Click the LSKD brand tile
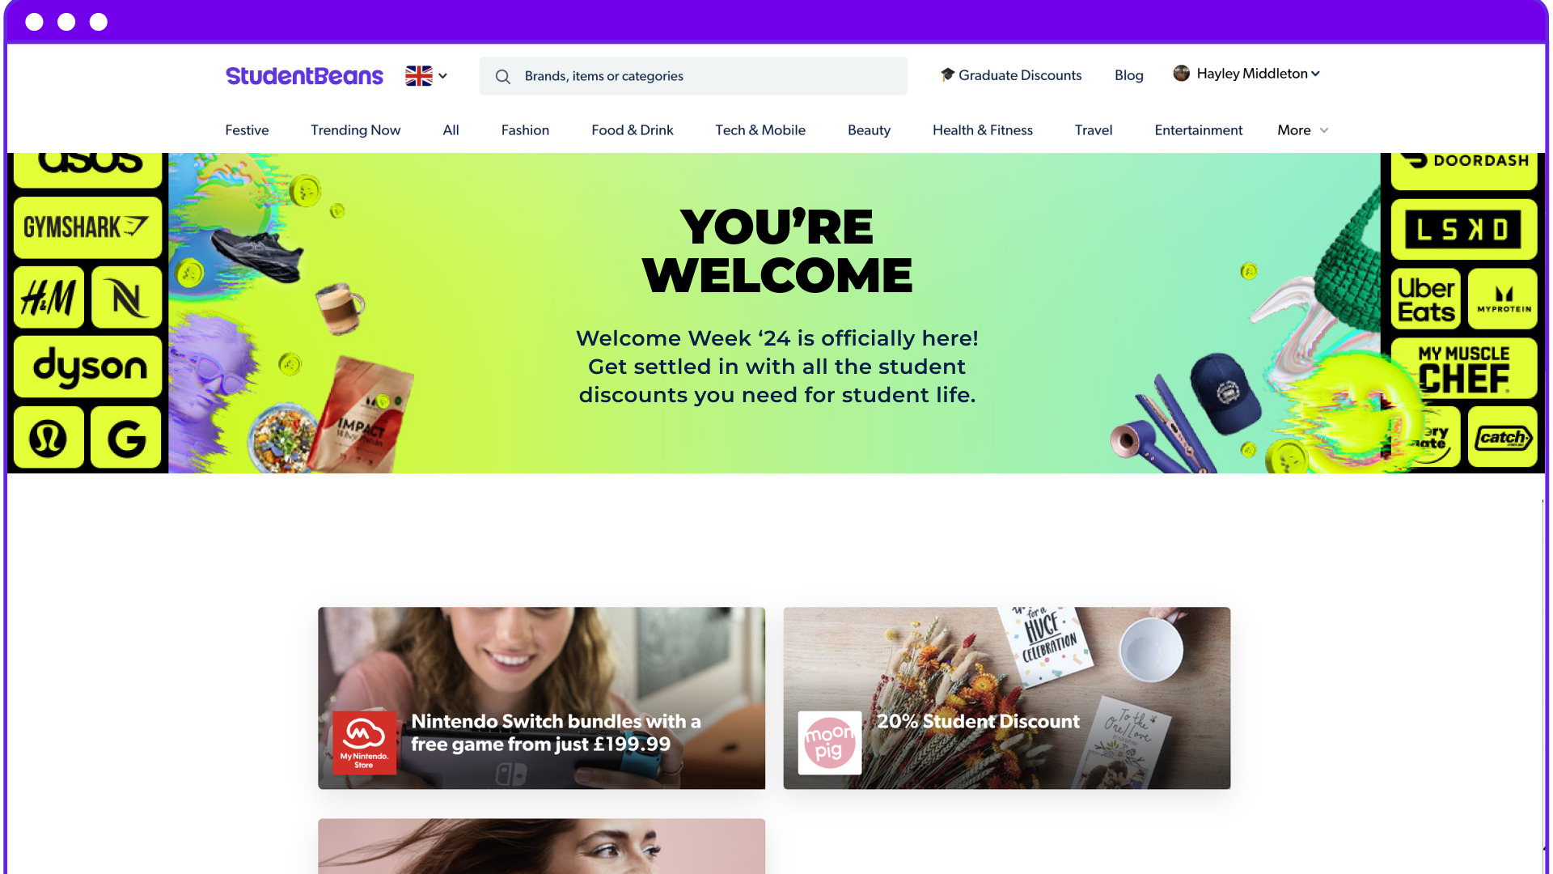This screenshot has height=874, width=1553. 1464,230
